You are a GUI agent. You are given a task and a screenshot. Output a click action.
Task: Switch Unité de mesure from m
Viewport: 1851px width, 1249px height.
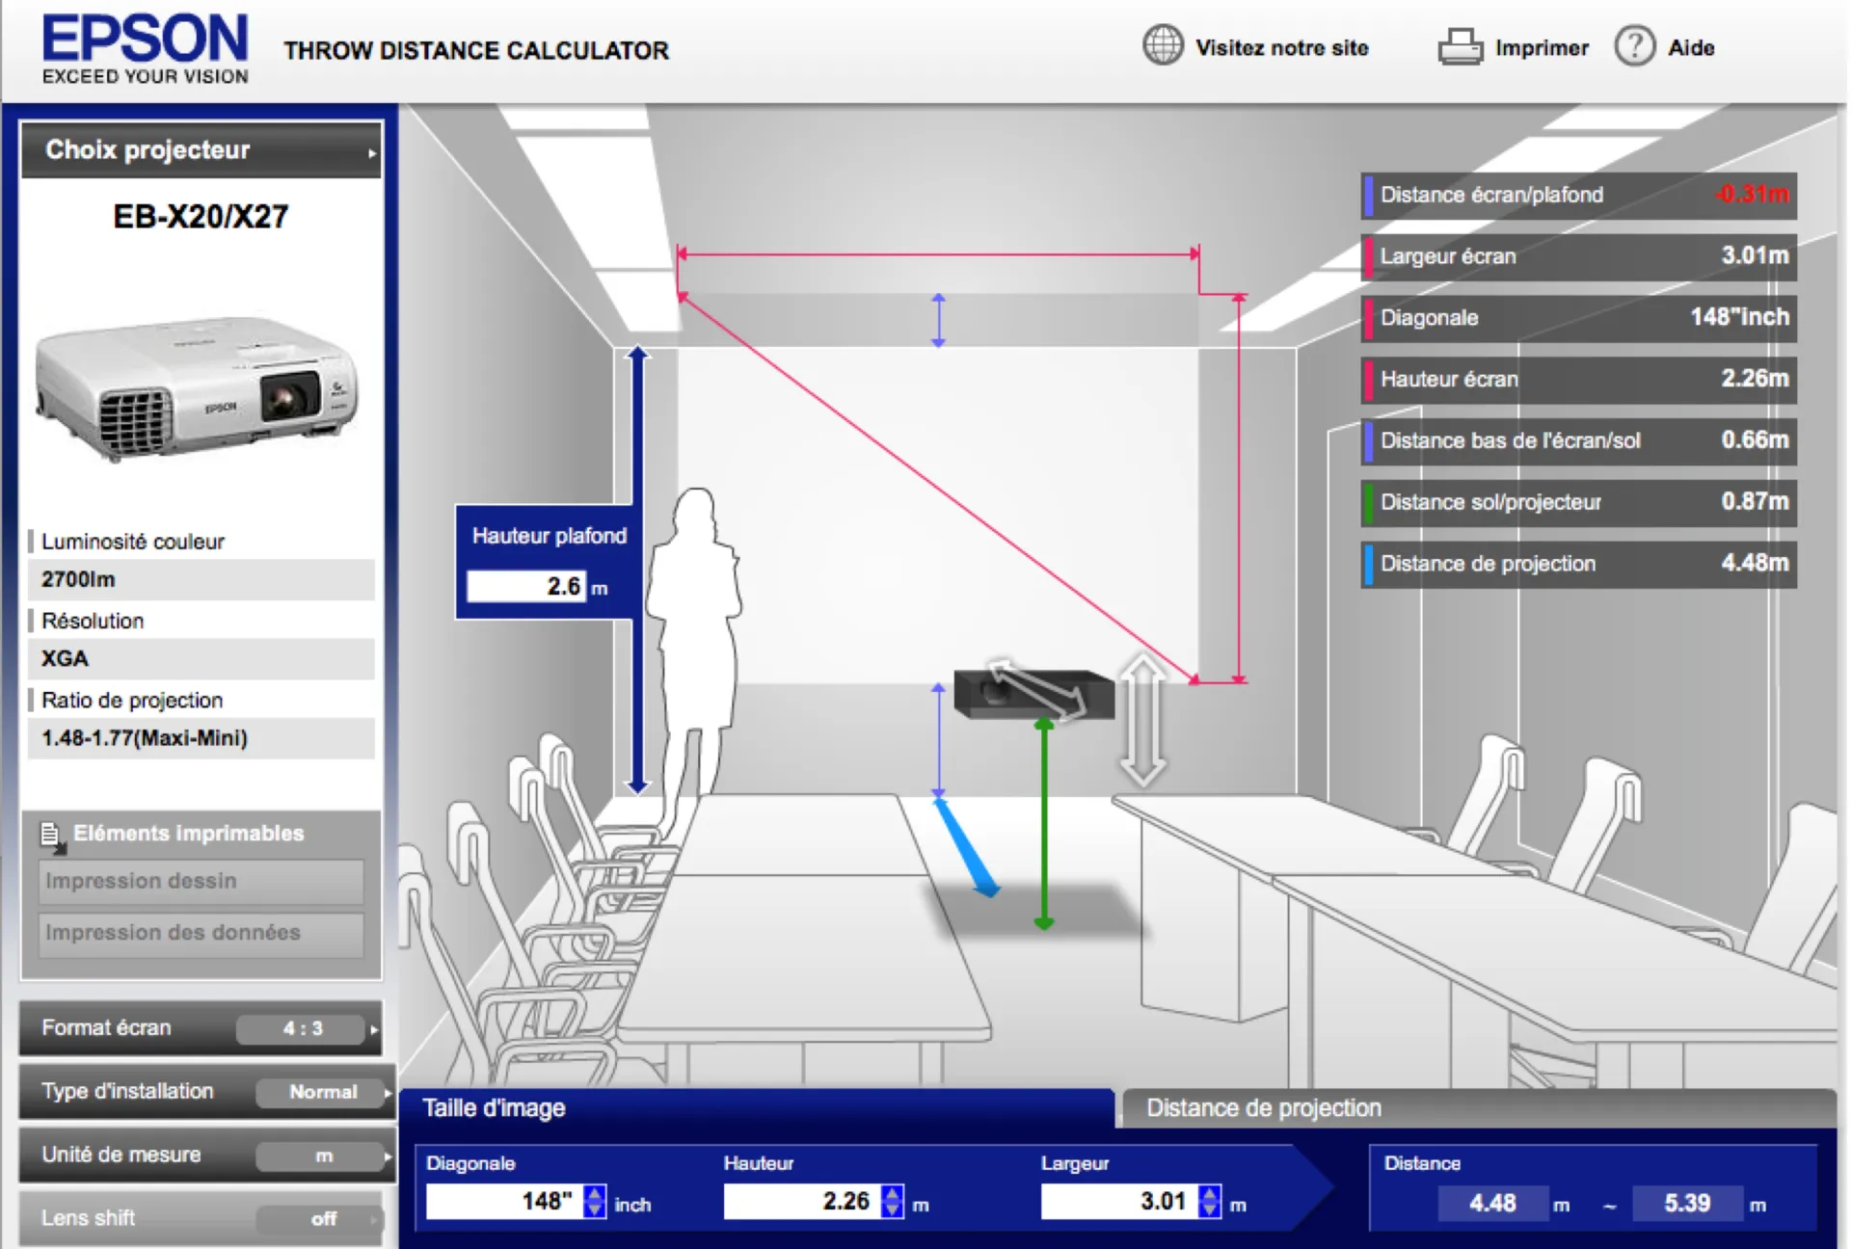tap(323, 1156)
